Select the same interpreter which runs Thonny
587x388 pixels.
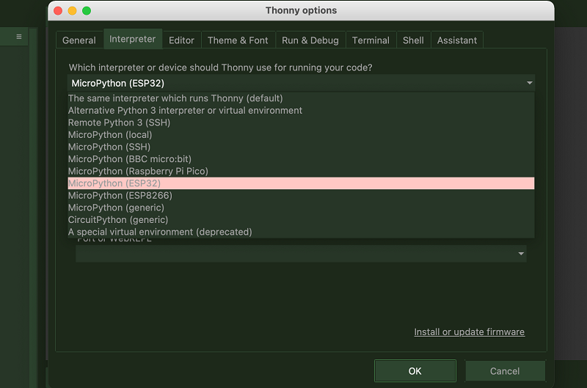pos(175,98)
